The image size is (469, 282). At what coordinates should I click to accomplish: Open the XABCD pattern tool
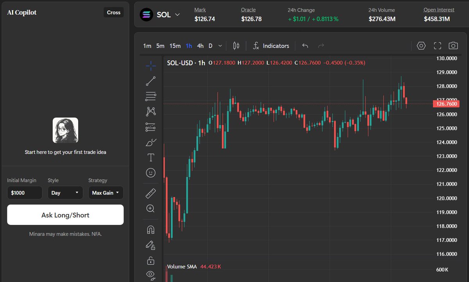click(x=150, y=111)
